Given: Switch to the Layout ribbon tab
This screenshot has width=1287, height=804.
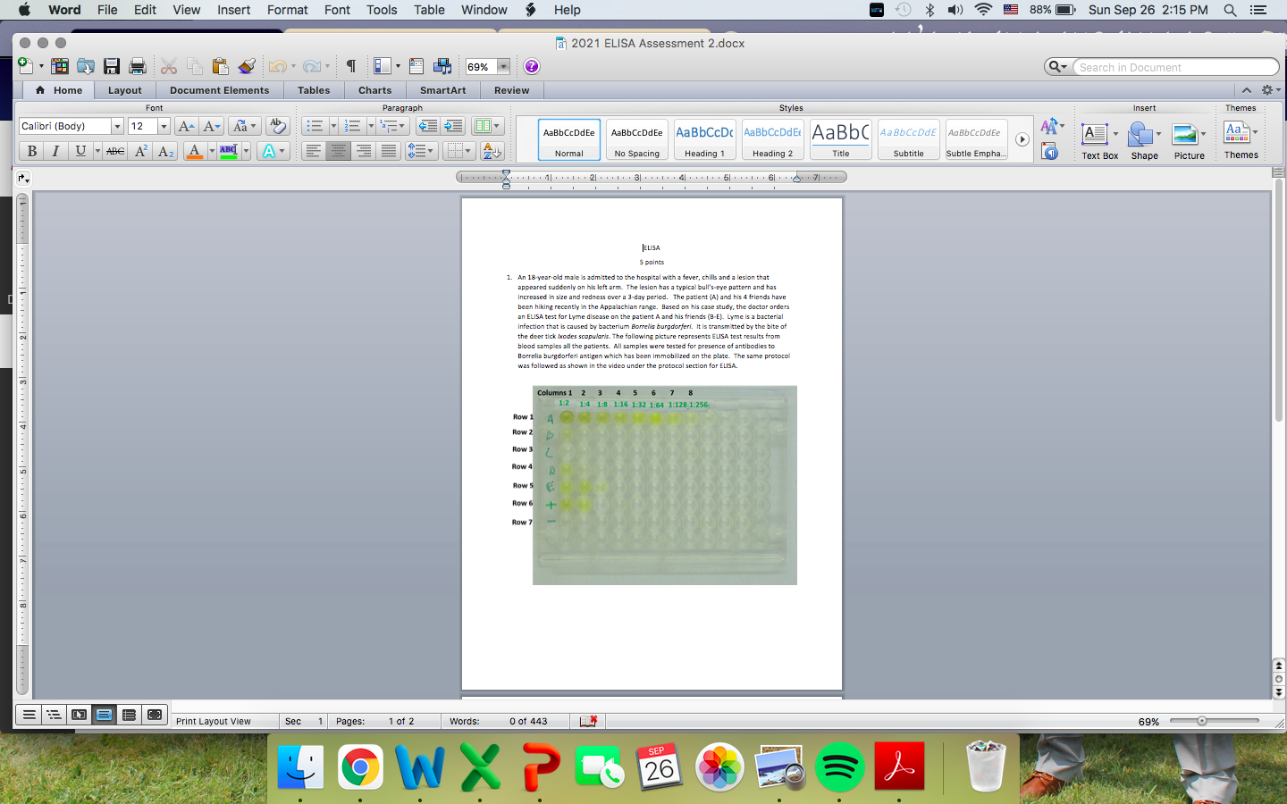Looking at the screenshot, I should (x=125, y=90).
